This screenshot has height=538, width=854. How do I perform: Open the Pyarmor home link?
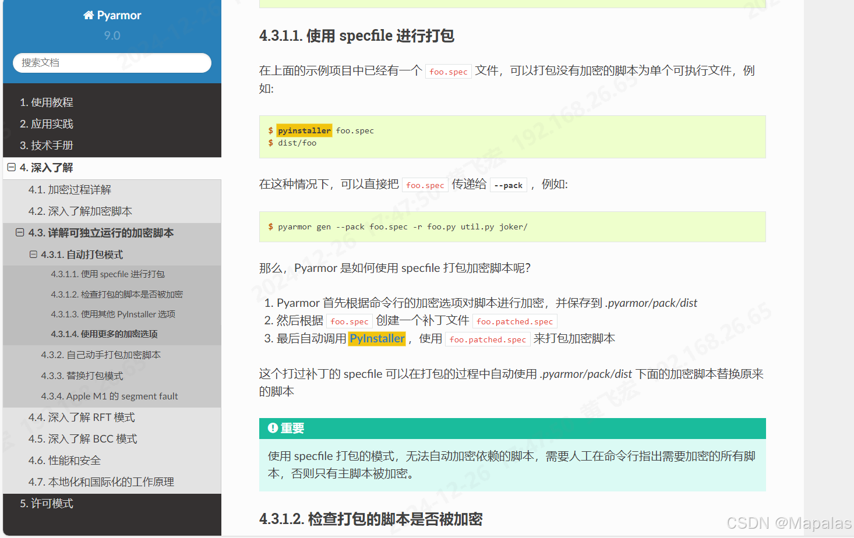click(112, 15)
